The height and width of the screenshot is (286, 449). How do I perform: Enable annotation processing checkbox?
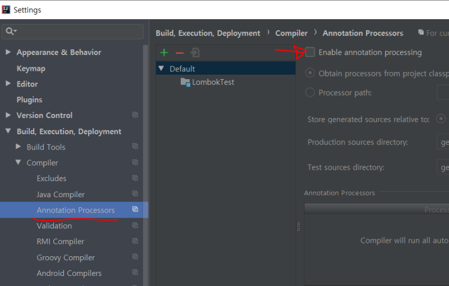coord(310,52)
